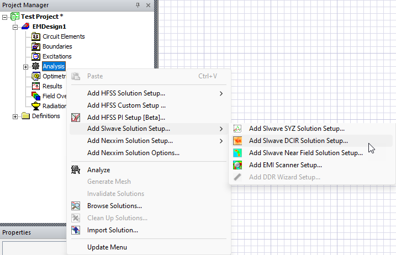Choose Add EMI Scanner Setup
The width and height of the screenshot is (396, 255).
312,165
